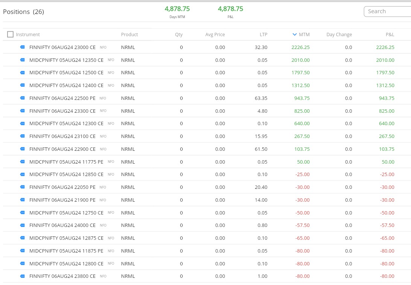Click MTM value -57.50

(303, 225)
